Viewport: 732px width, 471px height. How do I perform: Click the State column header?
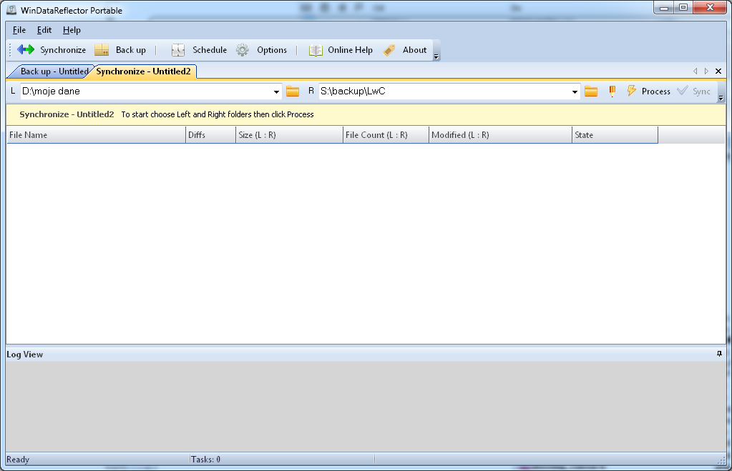615,135
